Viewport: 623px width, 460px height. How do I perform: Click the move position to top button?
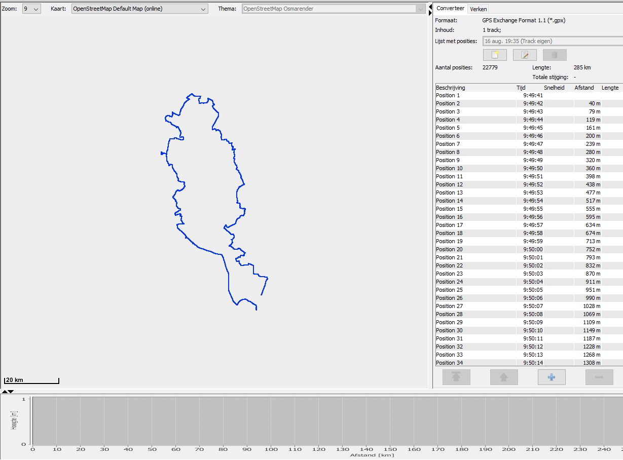tap(456, 377)
